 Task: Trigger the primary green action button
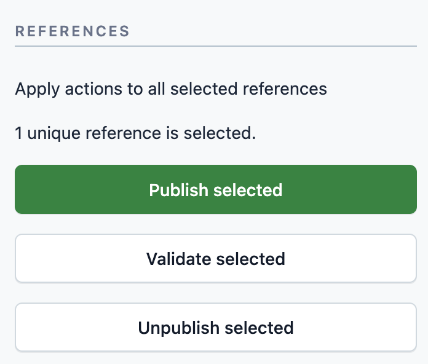(x=215, y=189)
